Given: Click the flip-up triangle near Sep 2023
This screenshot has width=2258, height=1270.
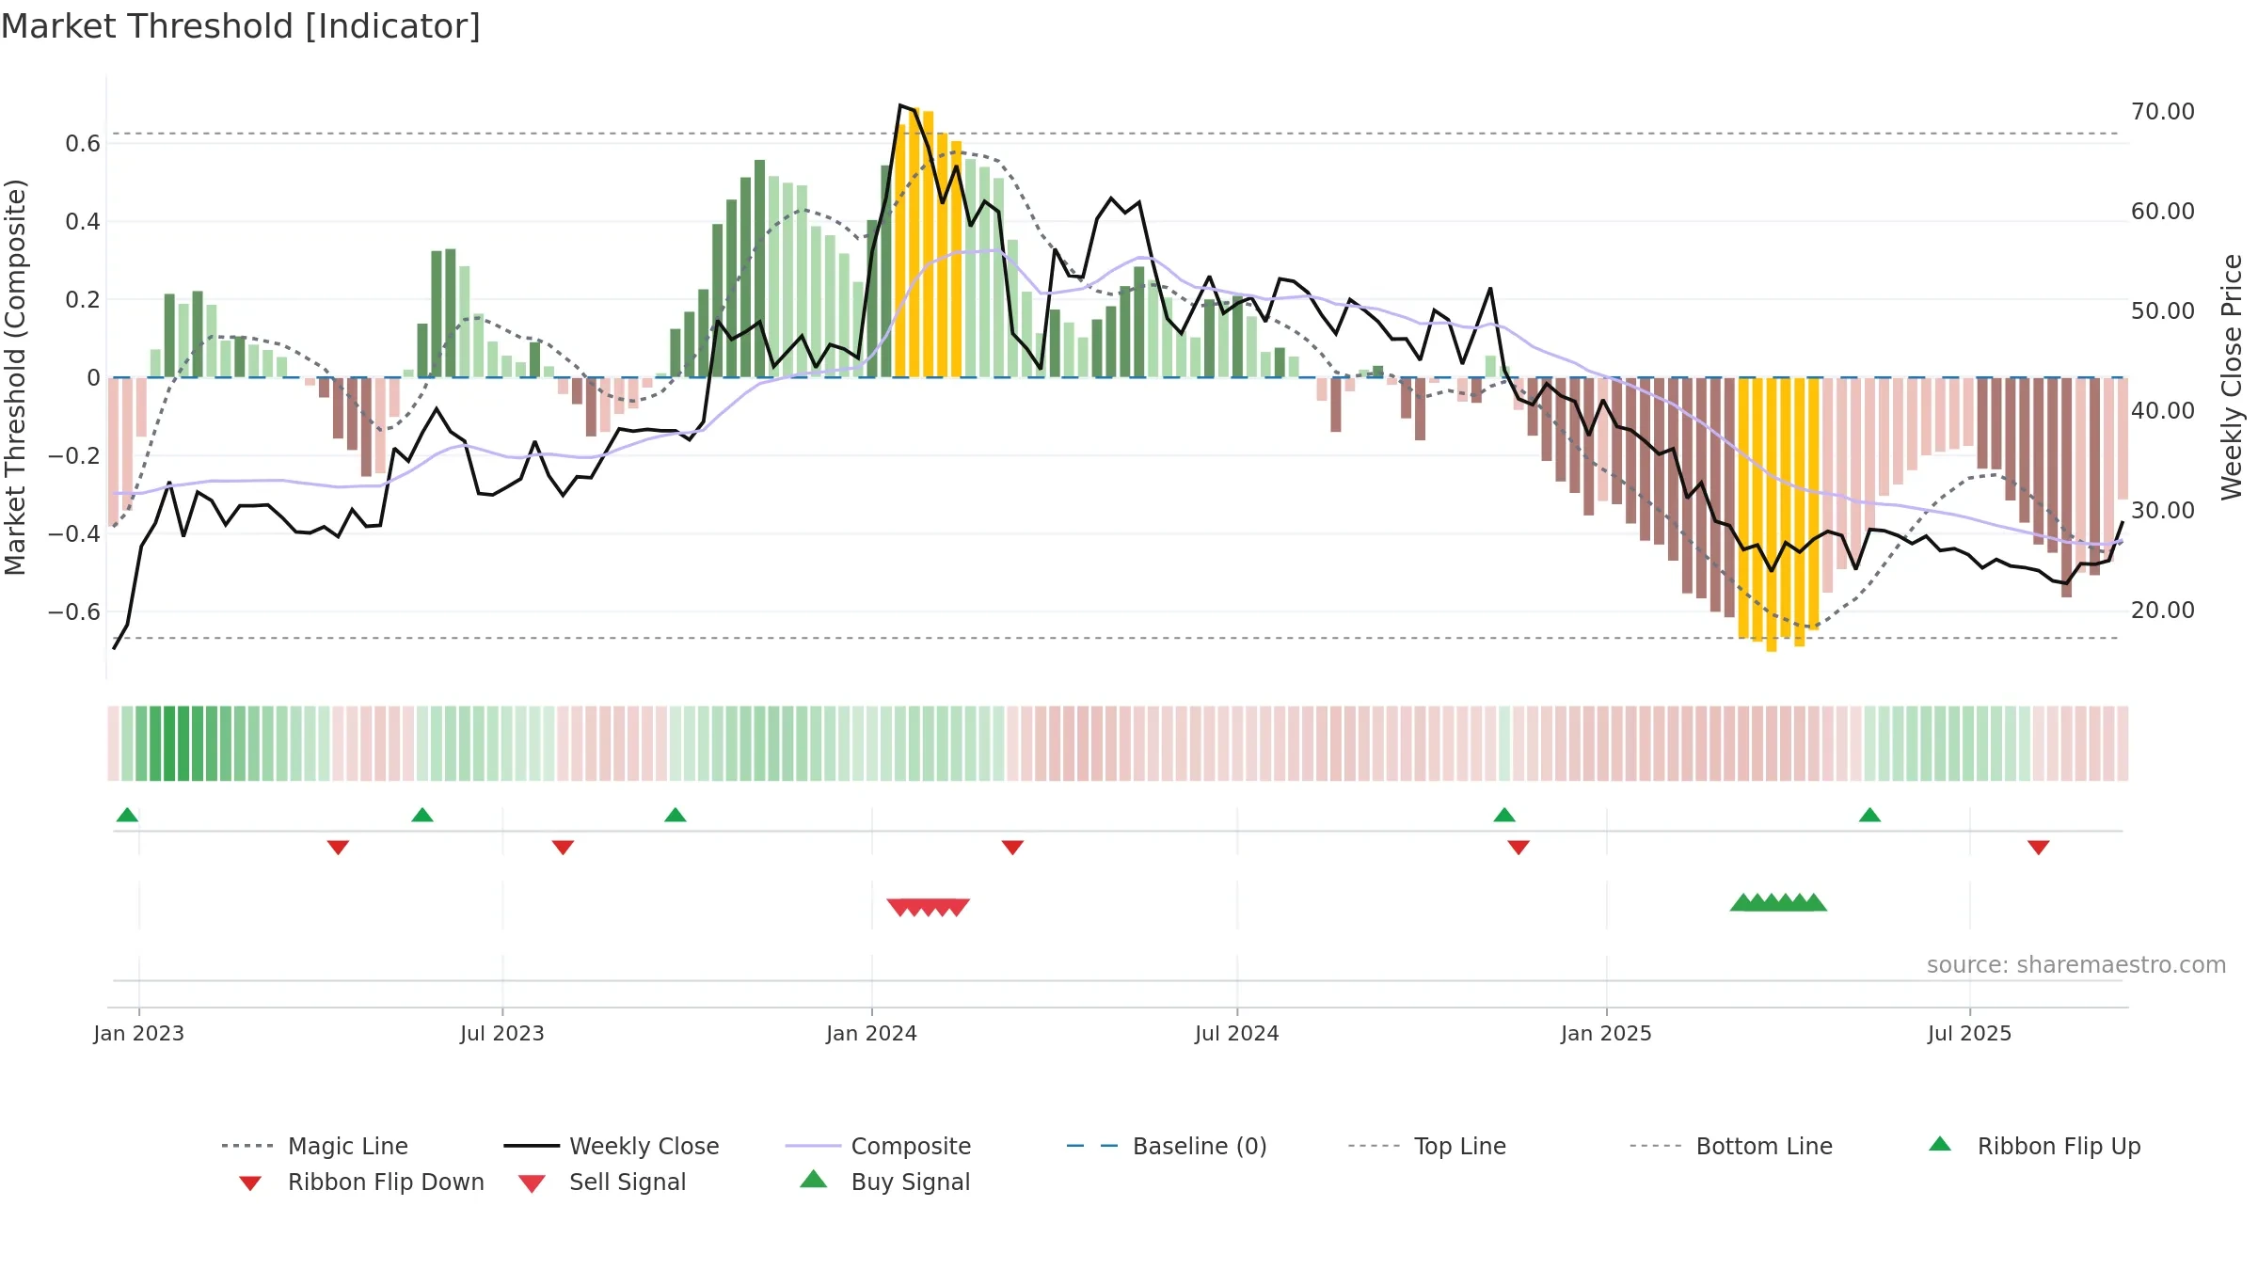Looking at the screenshot, I should (676, 815).
